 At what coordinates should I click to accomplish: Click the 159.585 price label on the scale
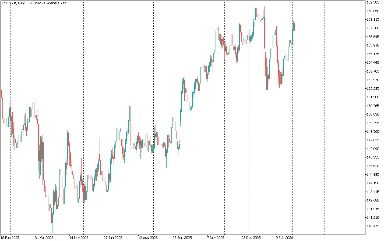click(x=373, y=2)
